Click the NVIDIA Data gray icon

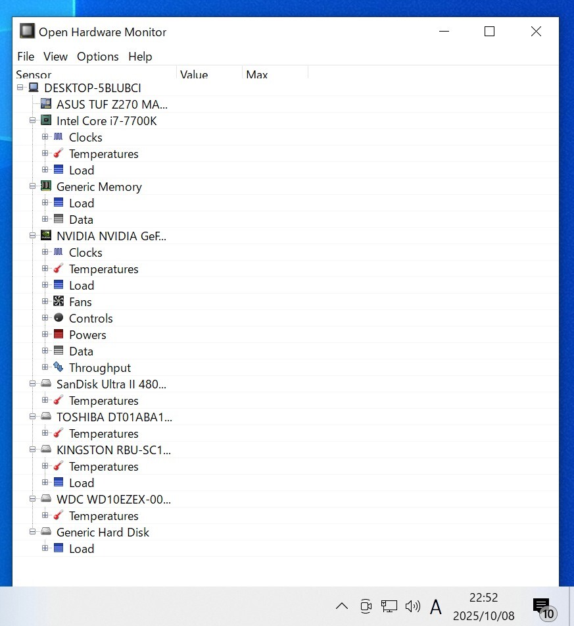59,351
